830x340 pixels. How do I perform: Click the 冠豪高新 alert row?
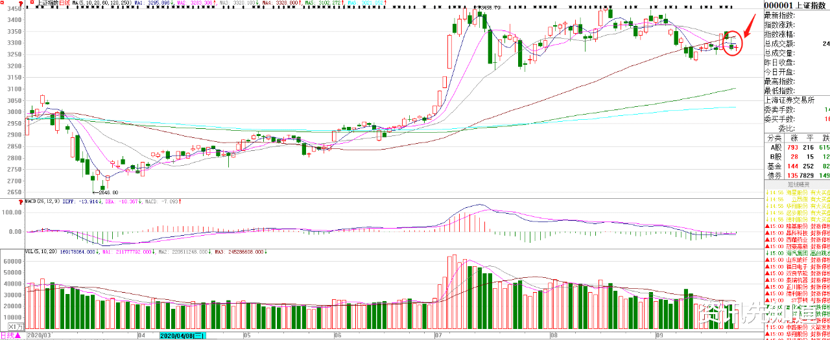tap(797, 246)
